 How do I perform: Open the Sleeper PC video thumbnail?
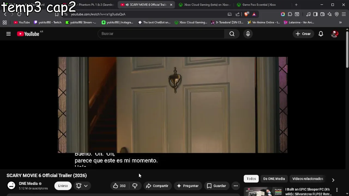click(x=263, y=191)
